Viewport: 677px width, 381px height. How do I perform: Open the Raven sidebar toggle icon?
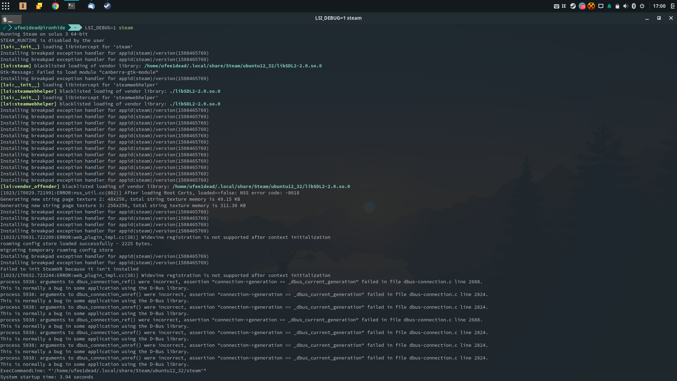click(x=673, y=6)
